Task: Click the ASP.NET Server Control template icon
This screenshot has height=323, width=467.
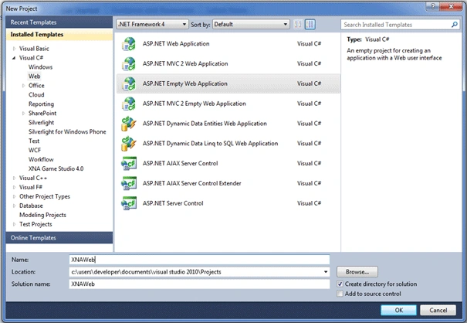Action: point(129,203)
